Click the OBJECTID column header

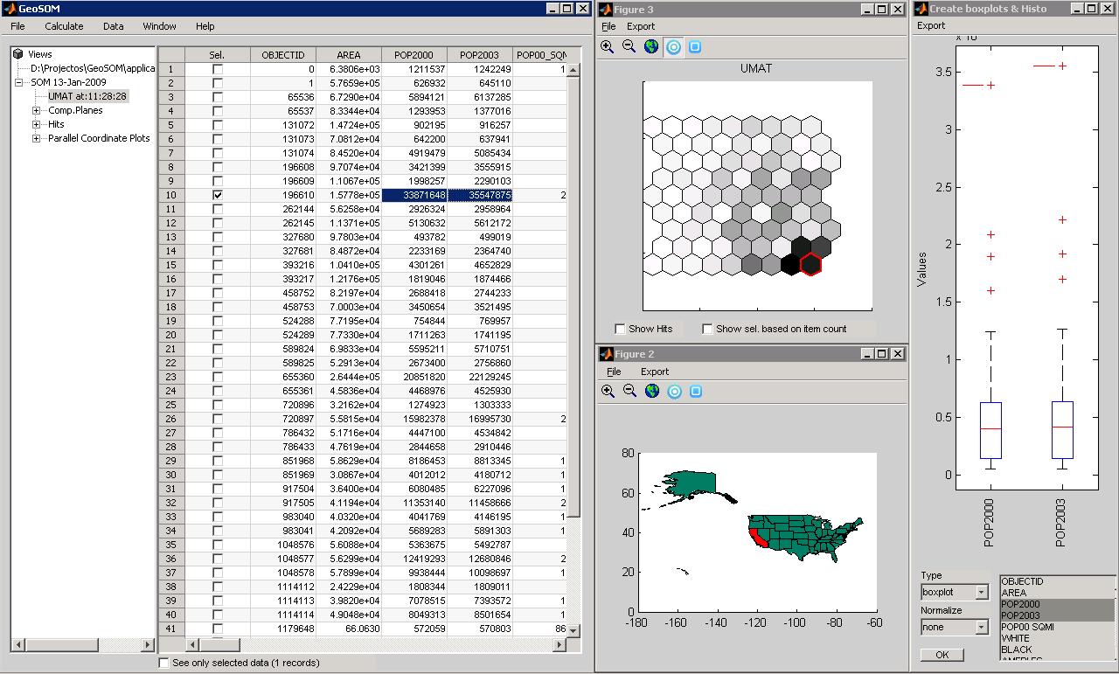(x=282, y=54)
